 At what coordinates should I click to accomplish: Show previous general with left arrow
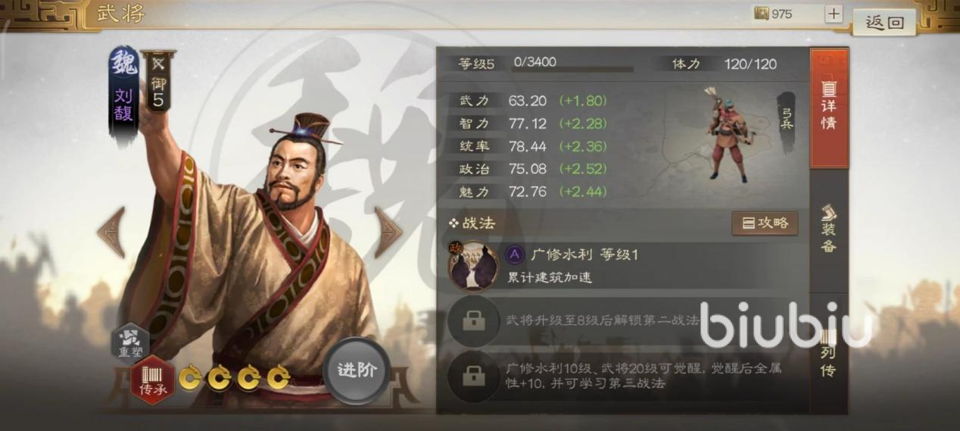[x=111, y=232]
